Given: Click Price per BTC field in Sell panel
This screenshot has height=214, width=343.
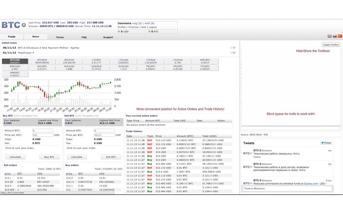Looking at the screenshot, I should click(x=104, y=135).
